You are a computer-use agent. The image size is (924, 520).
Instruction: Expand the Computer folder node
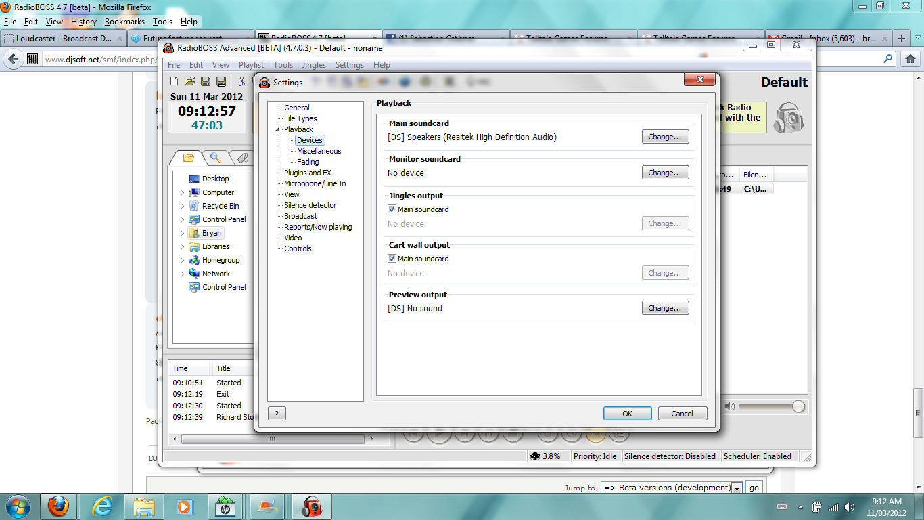[182, 192]
